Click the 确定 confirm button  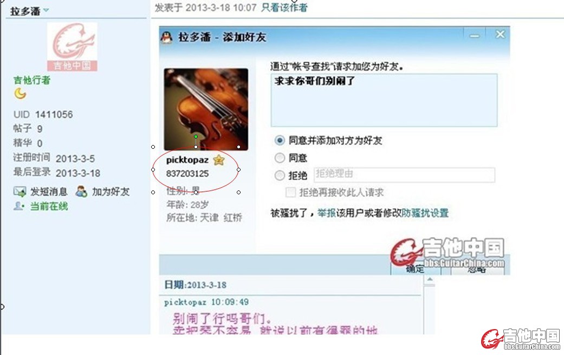414,269
